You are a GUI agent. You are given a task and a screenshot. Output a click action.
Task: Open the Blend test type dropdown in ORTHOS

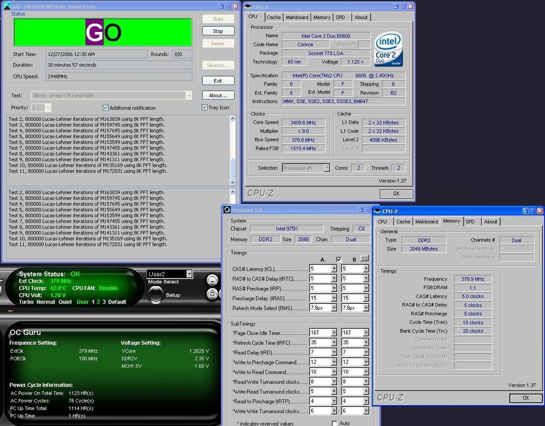pyautogui.click(x=189, y=96)
